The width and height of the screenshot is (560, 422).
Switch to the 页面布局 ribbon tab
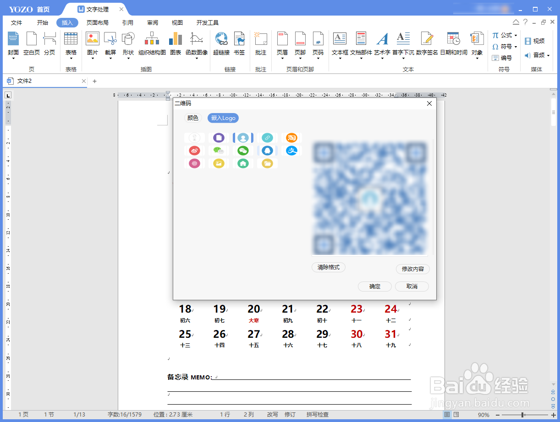click(98, 22)
